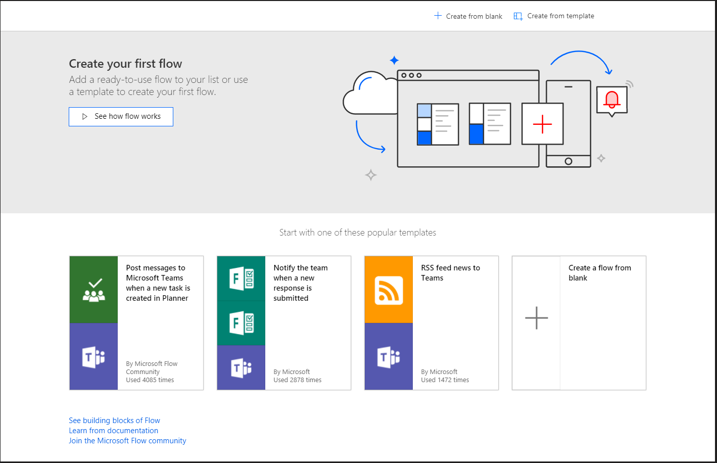Screen dimensions: 717x463
Task: Click See how flow works button
Action: (121, 116)
